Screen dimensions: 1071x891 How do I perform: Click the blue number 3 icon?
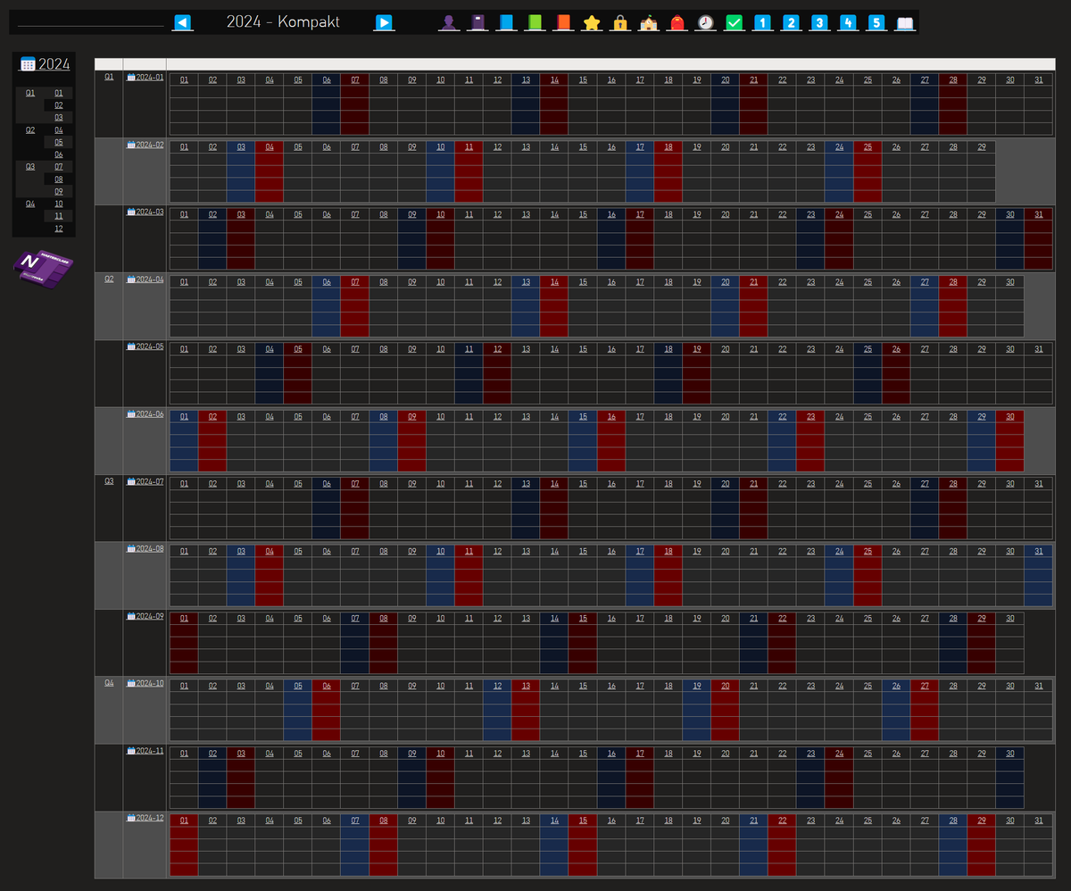pyautogui.click(x=819, y=22)
